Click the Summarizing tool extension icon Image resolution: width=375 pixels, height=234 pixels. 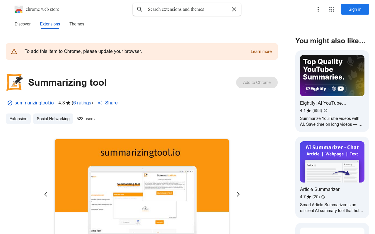point(15,82)
